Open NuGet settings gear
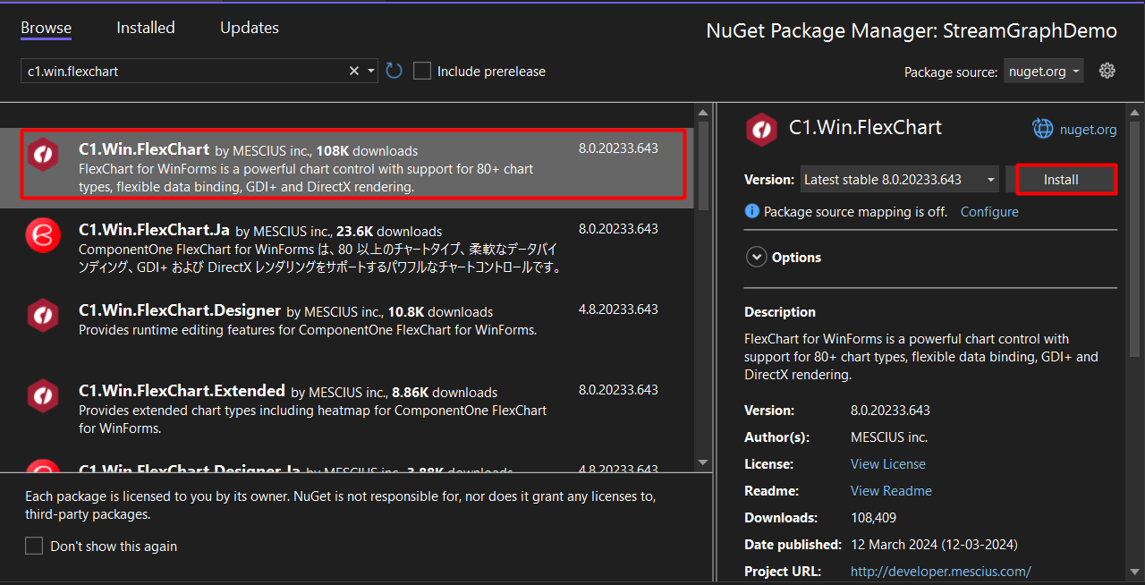This screenshot has width=1145, height=585. (x=1107, y=71)
